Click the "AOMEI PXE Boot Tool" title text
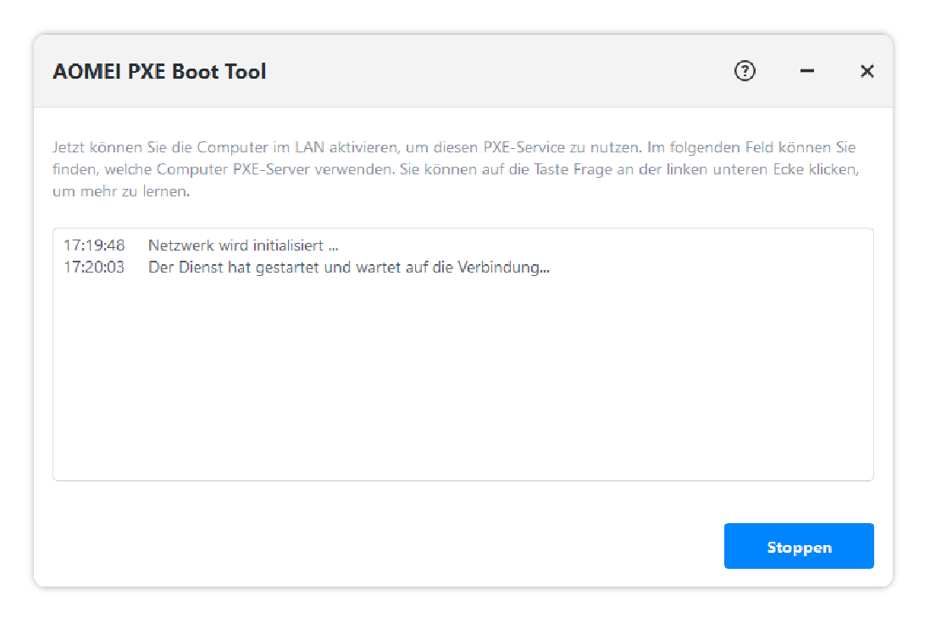The height and width of the screenshot is (623, 925). pos(159,72)
